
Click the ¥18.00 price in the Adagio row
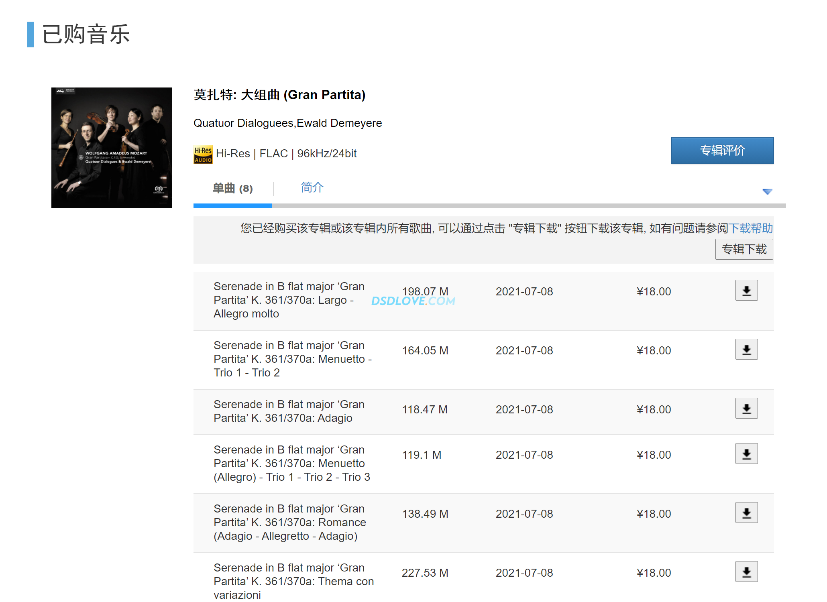click(x=654, y=409)
